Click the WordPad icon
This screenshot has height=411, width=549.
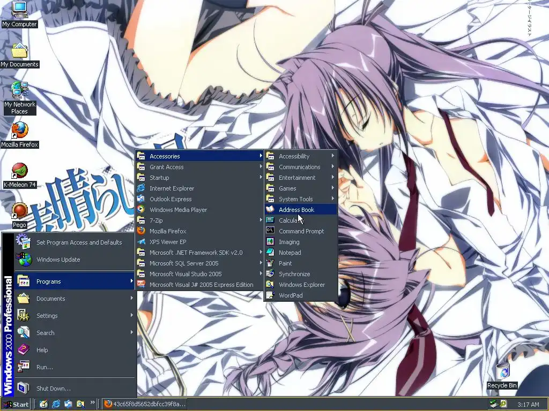(270, 295)
